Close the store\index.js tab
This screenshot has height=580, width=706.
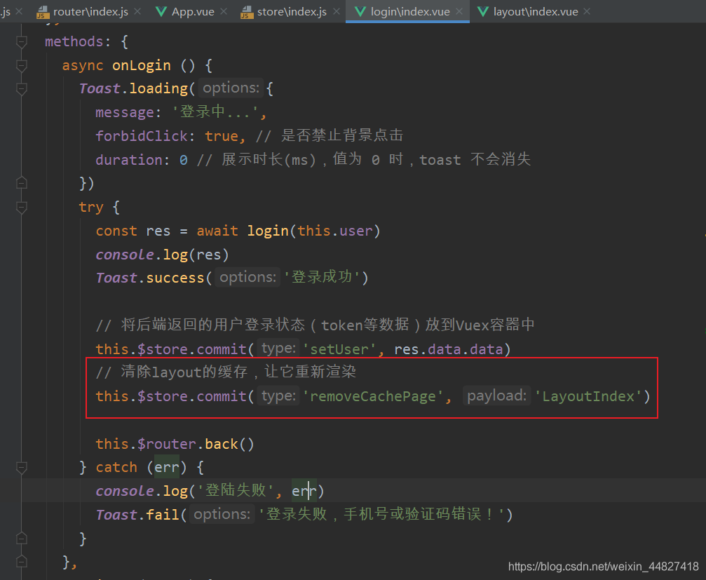(337, 12)
